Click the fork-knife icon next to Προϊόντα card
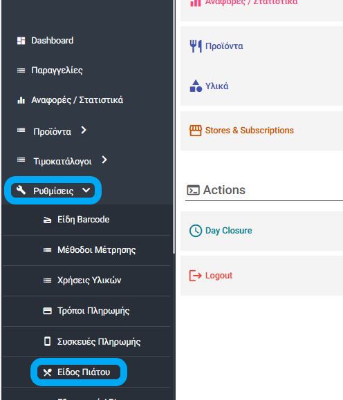This screenshot has height=400, width=343. [196, 46]
